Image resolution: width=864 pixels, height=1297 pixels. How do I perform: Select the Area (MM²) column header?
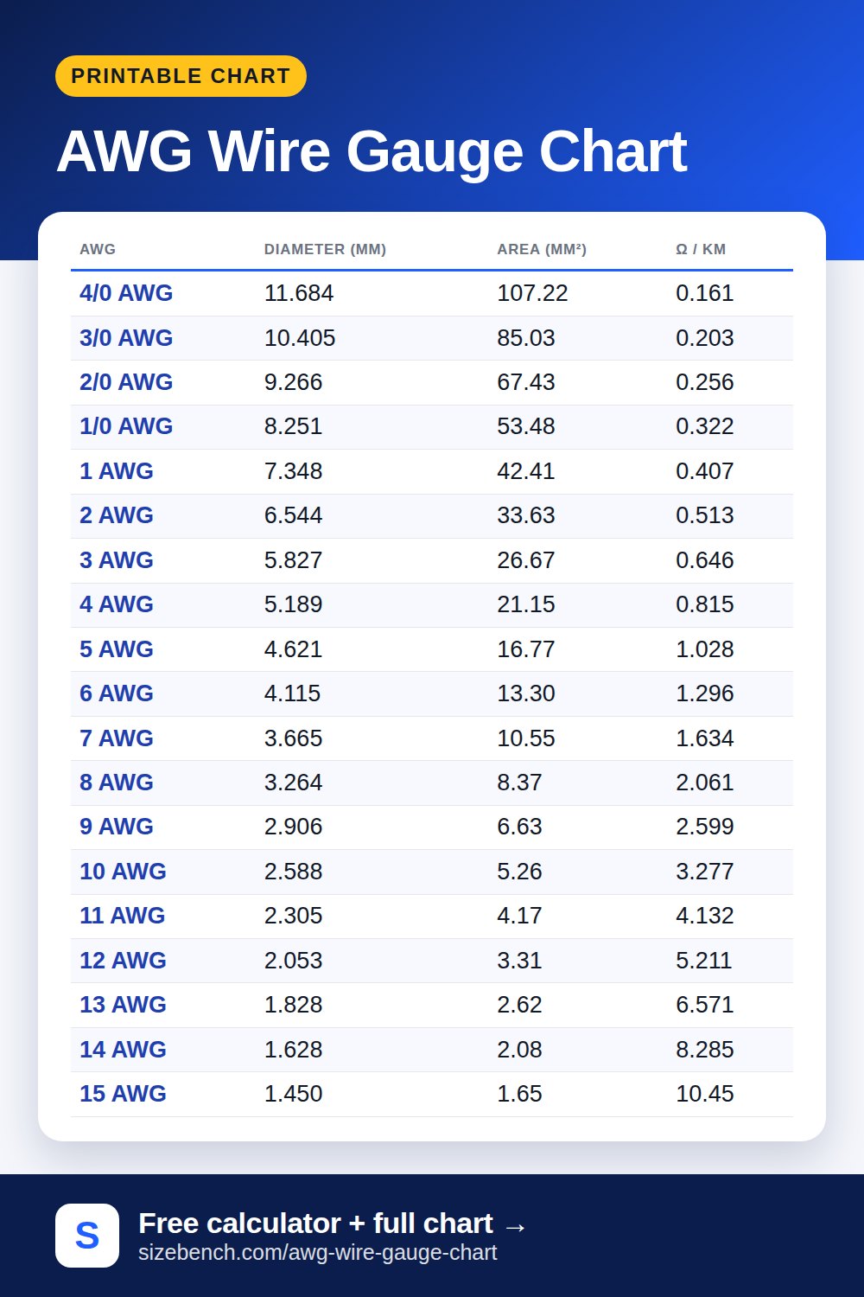click(x=542, y=249)
